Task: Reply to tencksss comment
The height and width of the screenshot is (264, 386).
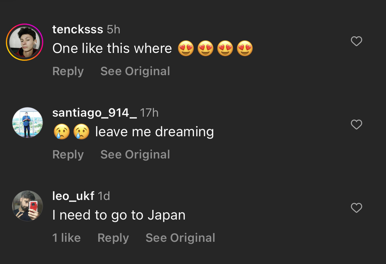Action: click(68, 72)
